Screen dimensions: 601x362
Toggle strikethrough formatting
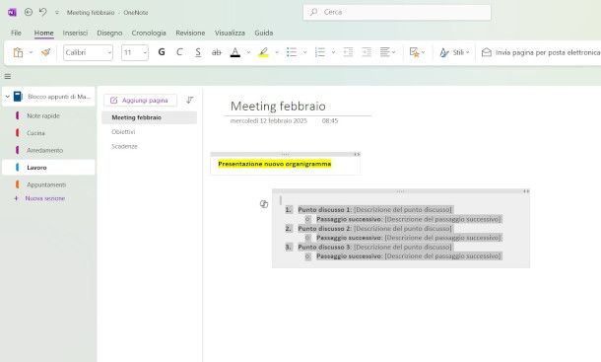coord(217,52)
